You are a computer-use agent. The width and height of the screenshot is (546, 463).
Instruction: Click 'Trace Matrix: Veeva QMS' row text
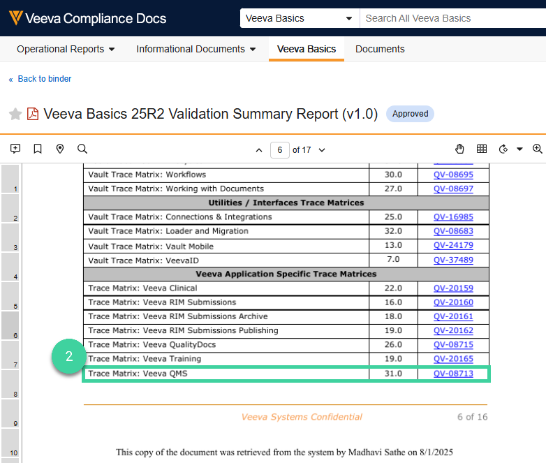coord(138,374)
